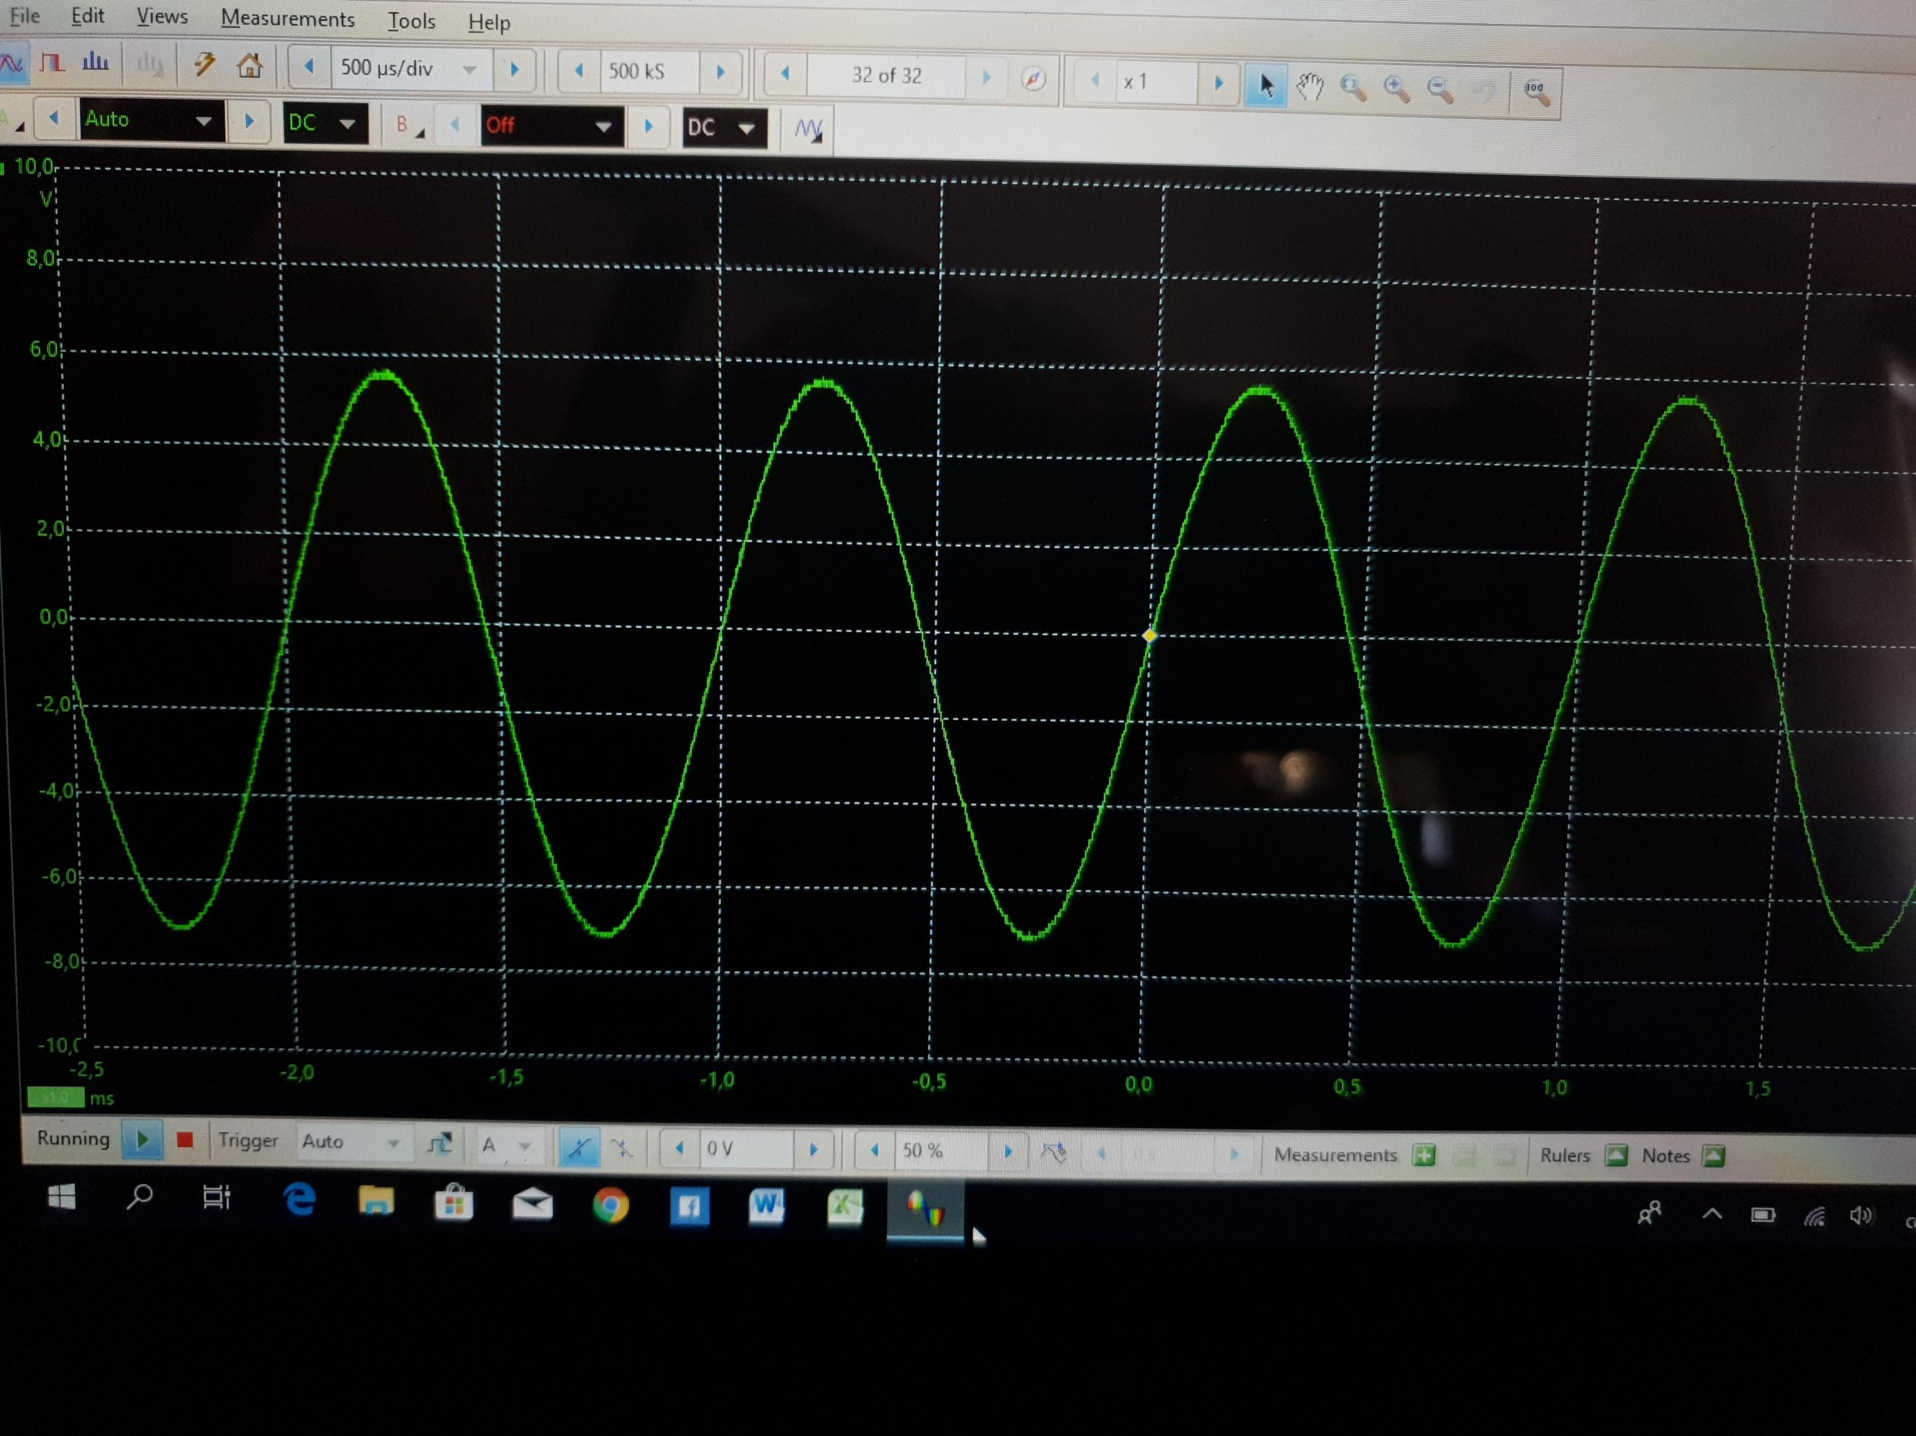The image size is (1916, 1436).
Task: Open Windows Start menu
Action: coord(61,1197)
